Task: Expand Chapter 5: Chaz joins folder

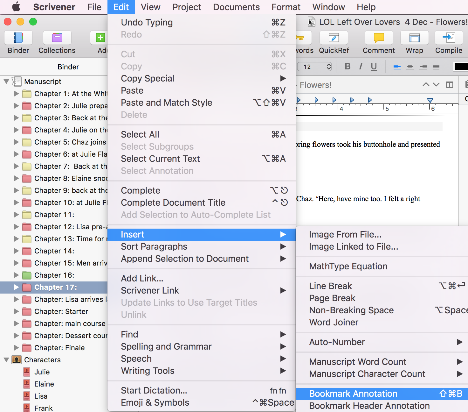Action: (x=17, y=142)
